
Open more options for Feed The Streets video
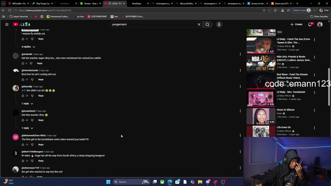tap(314, 75)
